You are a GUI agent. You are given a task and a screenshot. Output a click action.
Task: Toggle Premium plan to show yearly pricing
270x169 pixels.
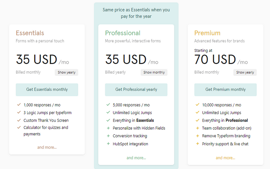pos(245,72)
